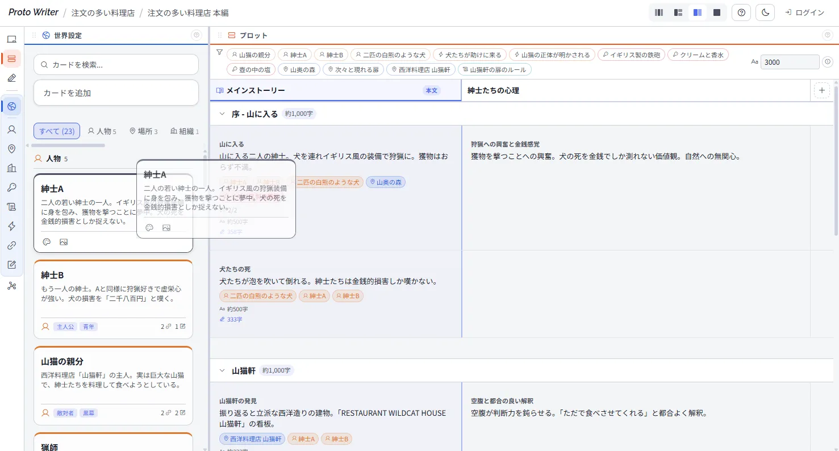
Task: Open the help question mark icon
Action: click(741, 12)
